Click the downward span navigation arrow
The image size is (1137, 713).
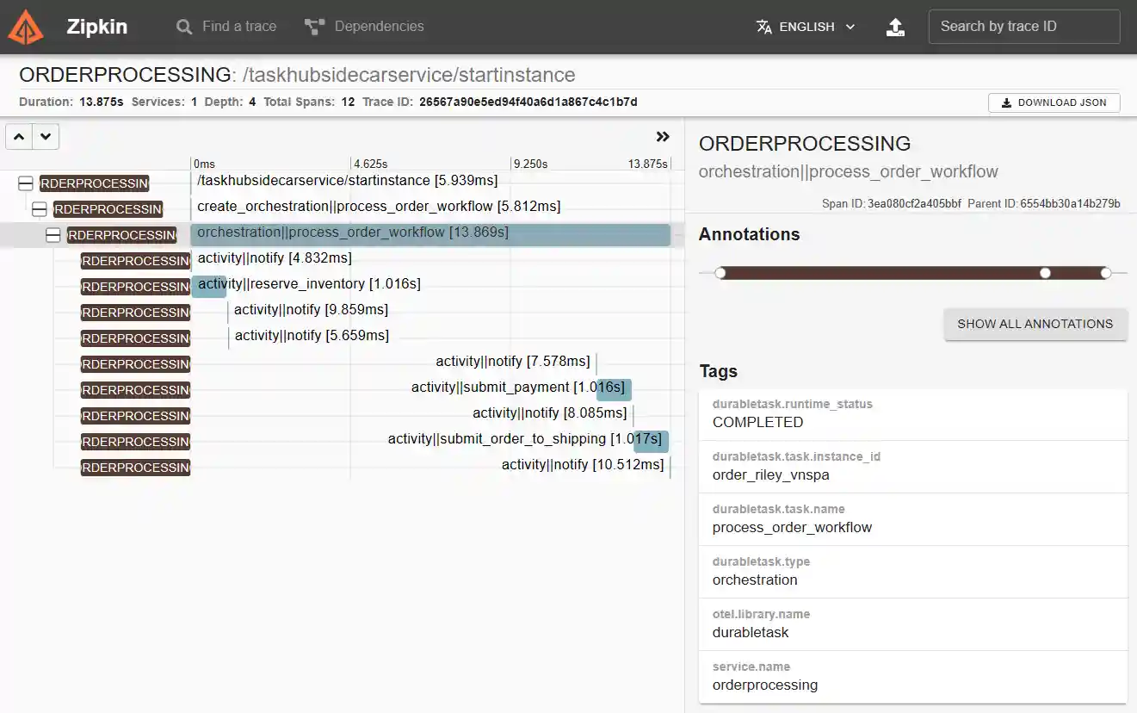[x=46, y=136]
